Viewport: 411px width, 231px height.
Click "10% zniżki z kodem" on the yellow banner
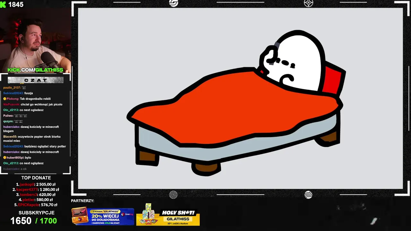point(178,223)
